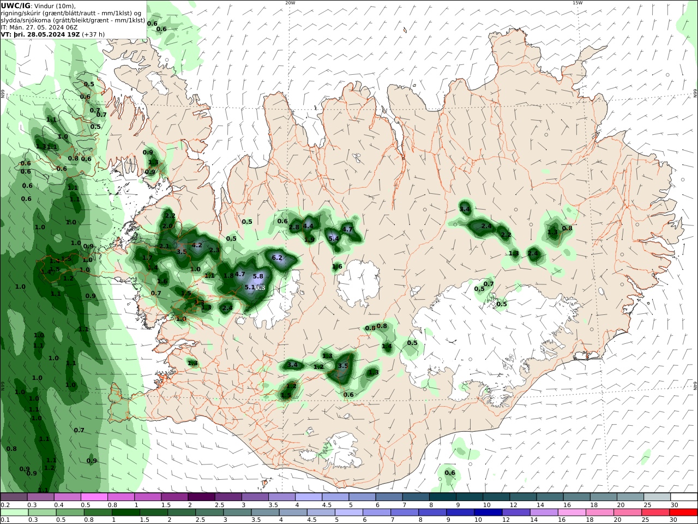The width and height of the screenshot is (698, 524).
Task: Select the 2.8 precipitation value
Action: tap(294, 227)
